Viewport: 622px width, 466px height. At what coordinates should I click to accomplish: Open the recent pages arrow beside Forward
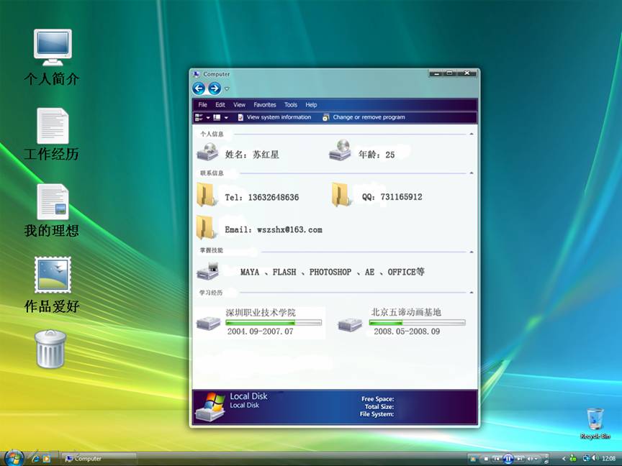pyautogui.click(x=227, y=88)
